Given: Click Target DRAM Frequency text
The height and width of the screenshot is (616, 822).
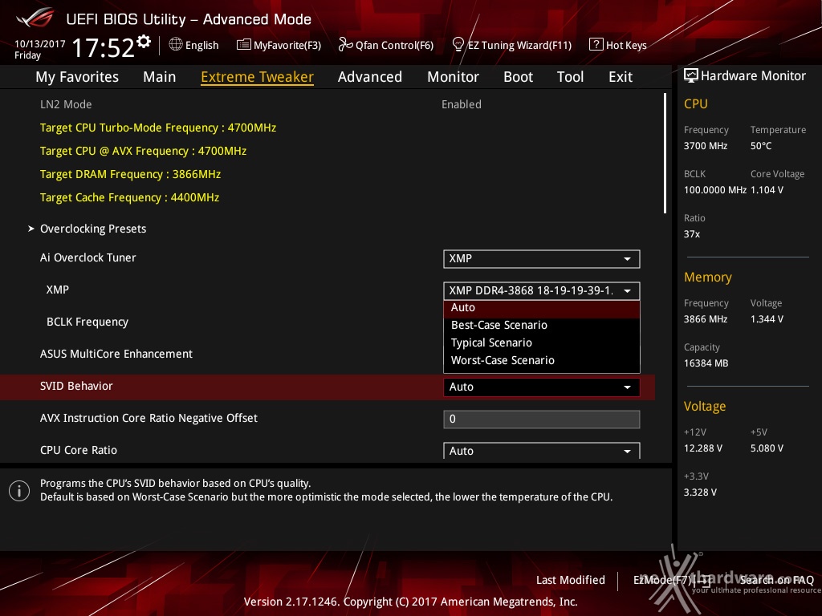Looking at the screenshot, I should point(131,174).
